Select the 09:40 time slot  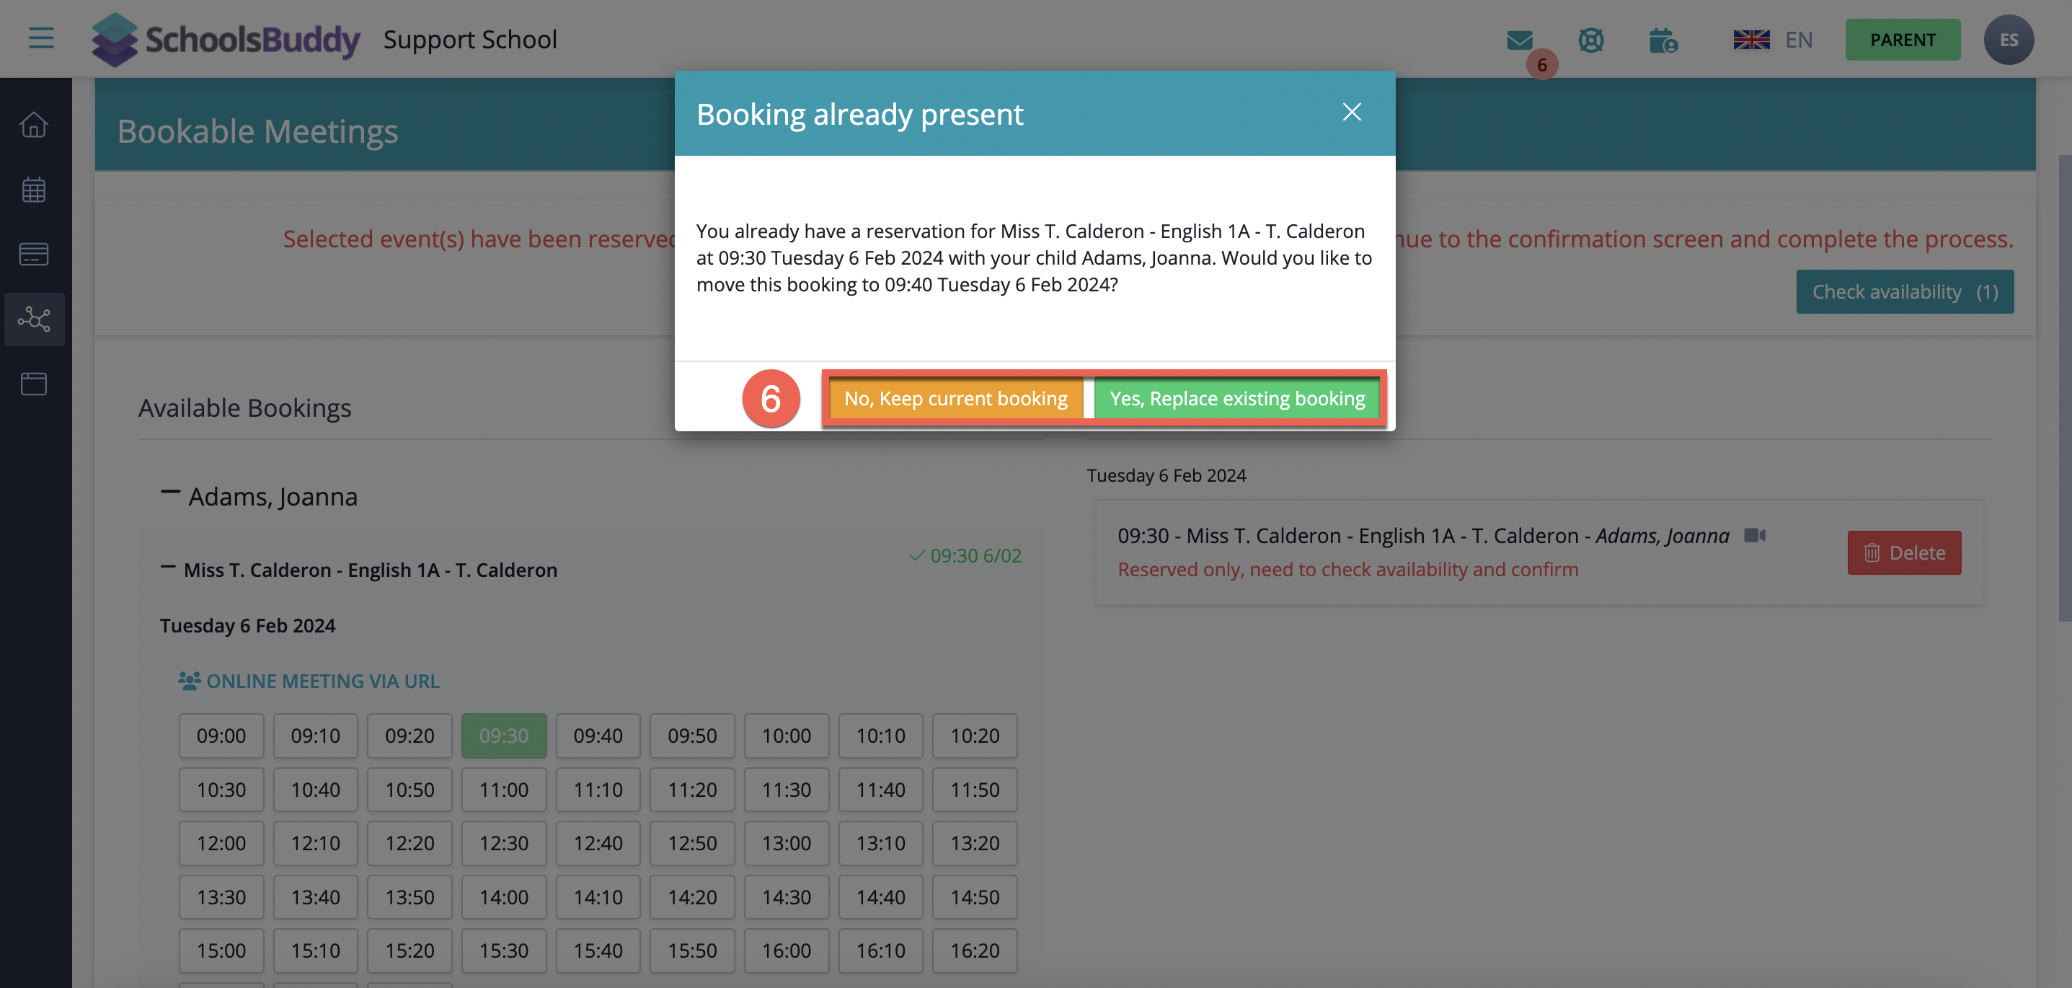598,736
